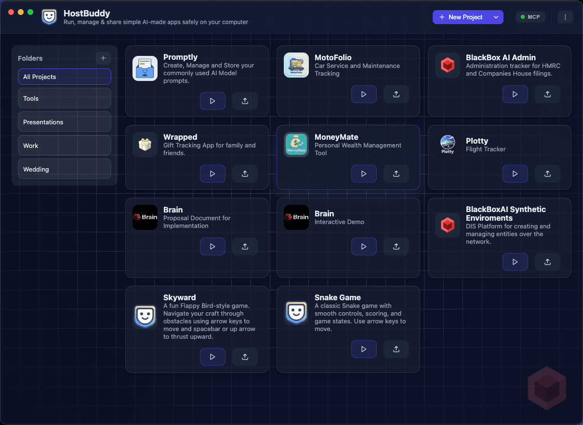
Task: Click the Brain Proposal Document thumbnail
Action: tap(145, 217)
